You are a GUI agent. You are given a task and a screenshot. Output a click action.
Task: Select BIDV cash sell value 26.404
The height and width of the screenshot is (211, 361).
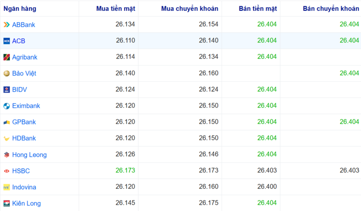267,89
